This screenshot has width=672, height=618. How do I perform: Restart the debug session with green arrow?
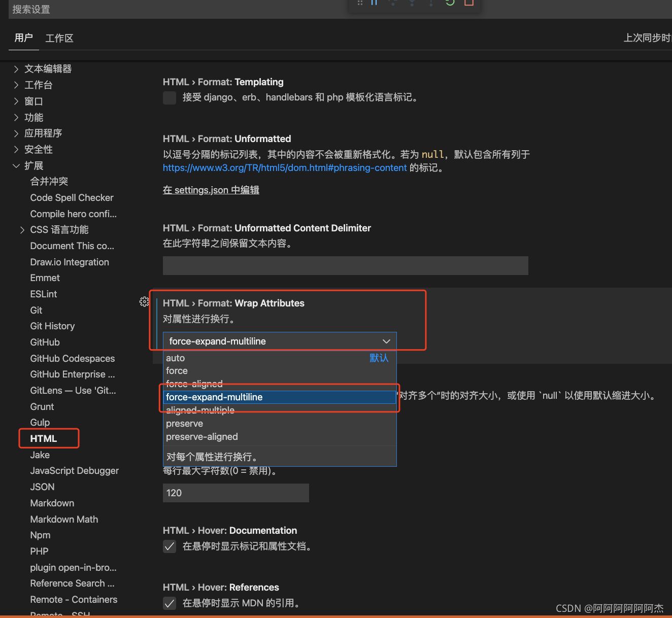(450, 3)
